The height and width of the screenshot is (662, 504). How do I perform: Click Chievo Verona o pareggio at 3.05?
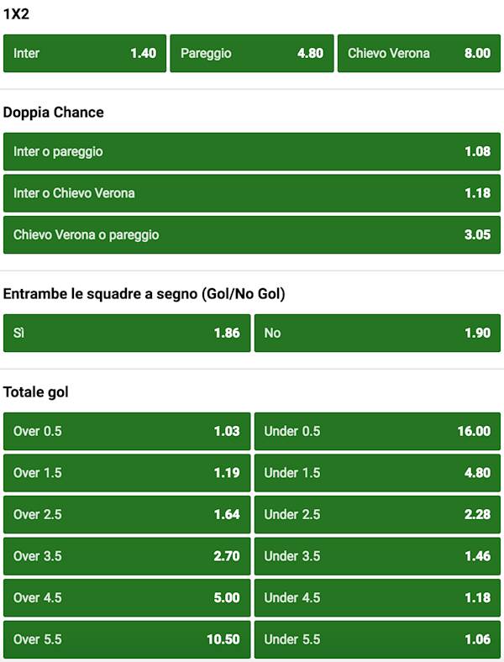tap(252, 235)
